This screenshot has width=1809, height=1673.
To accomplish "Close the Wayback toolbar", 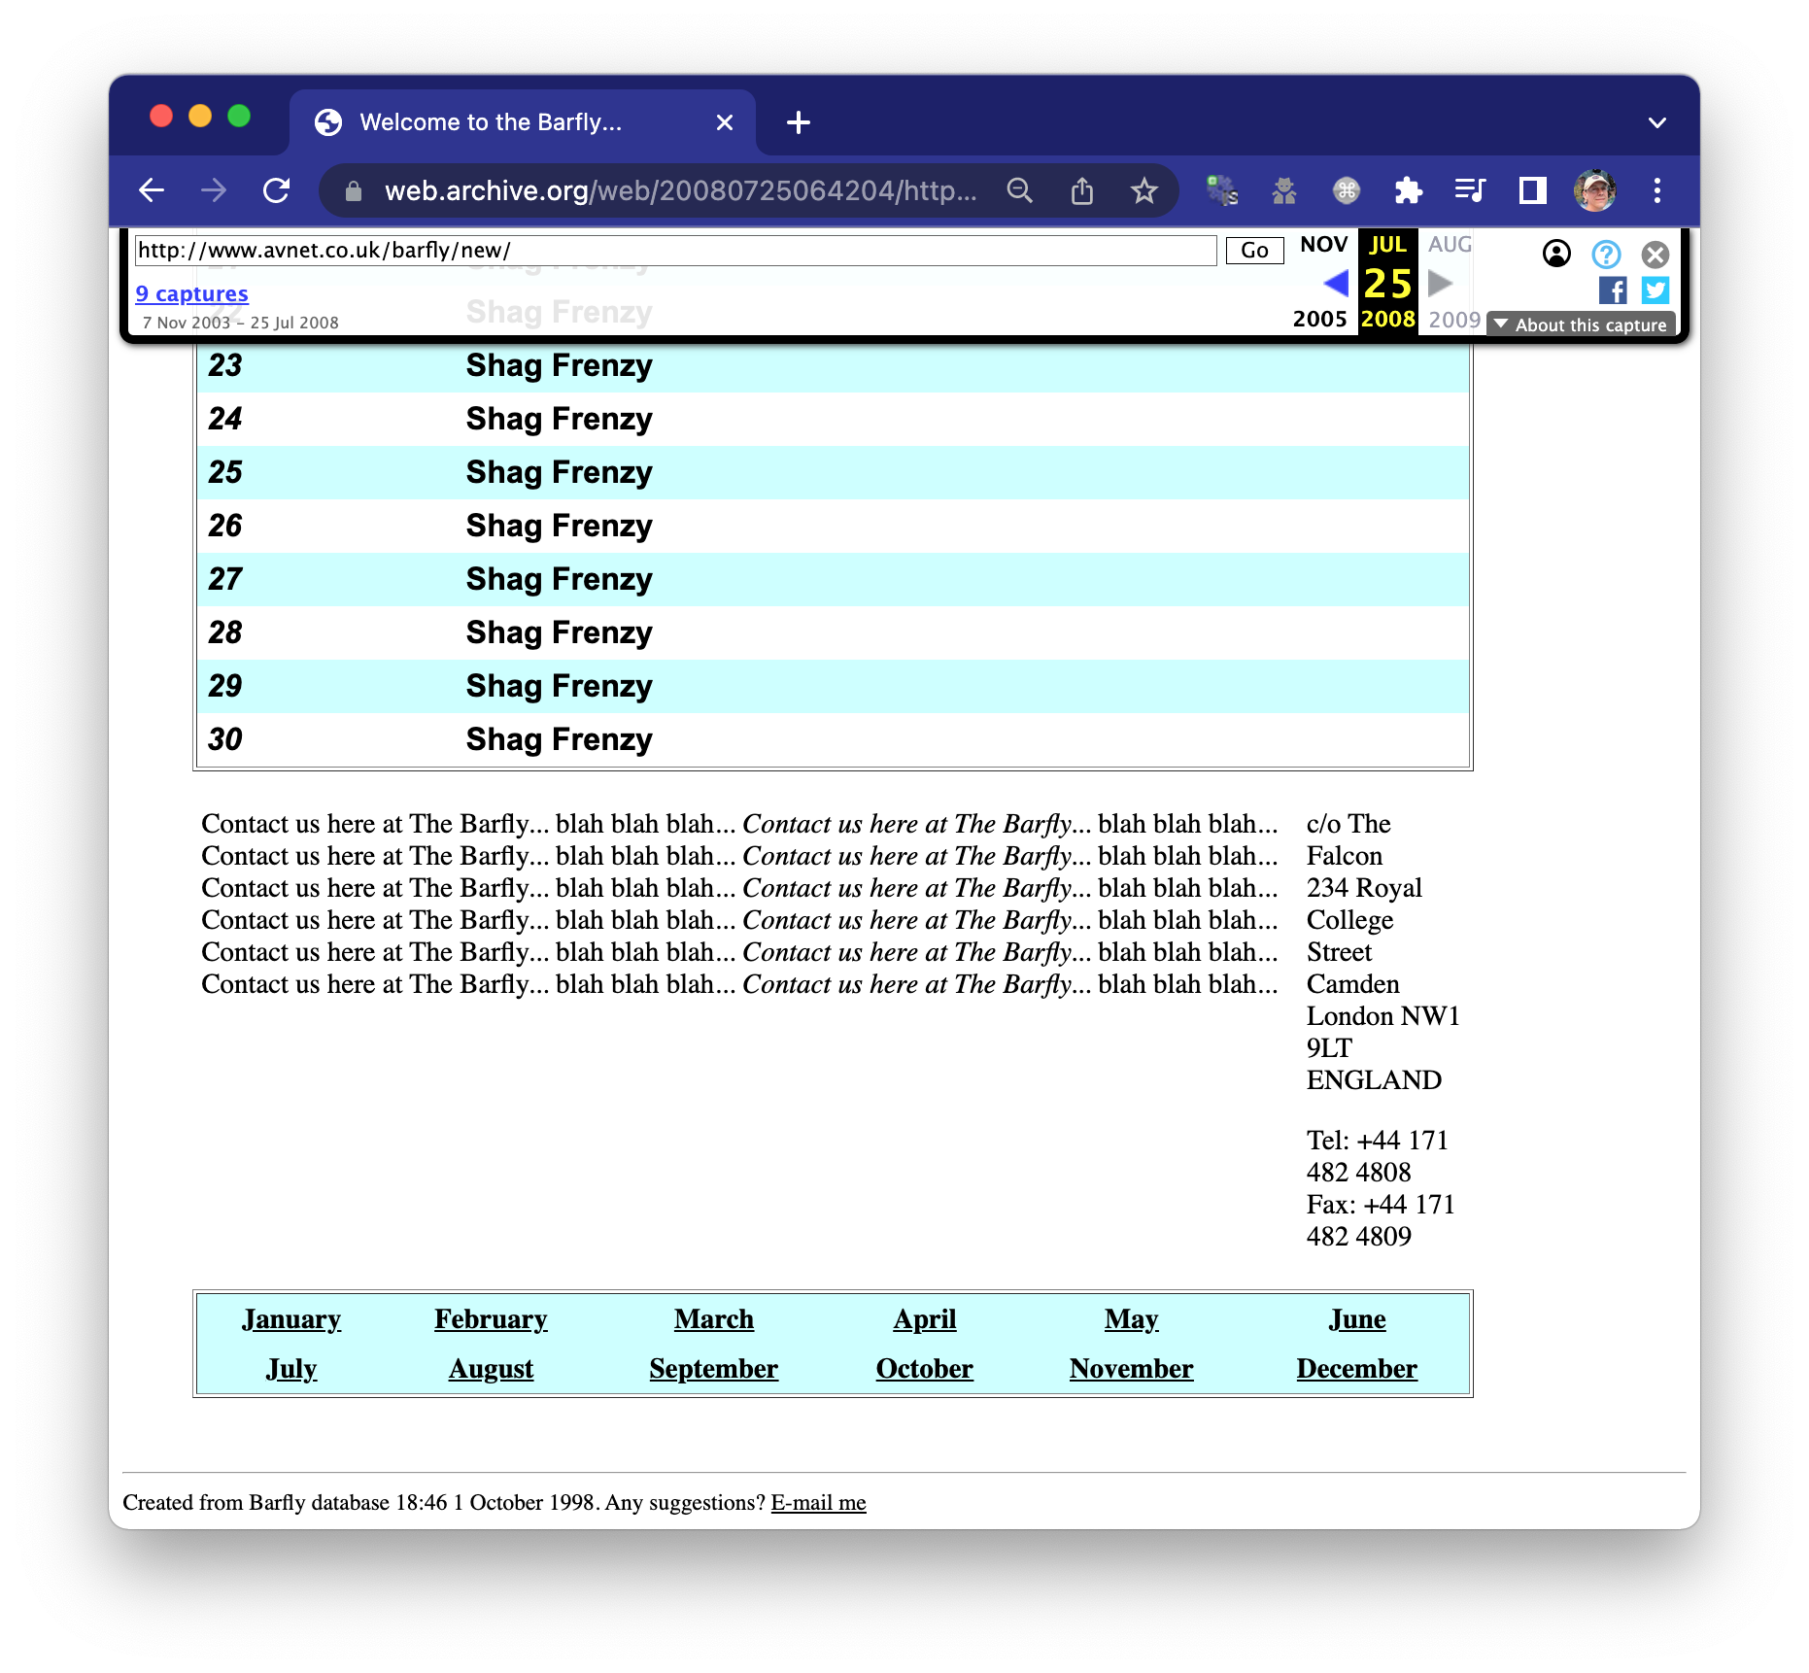I will coord(1655,254).
